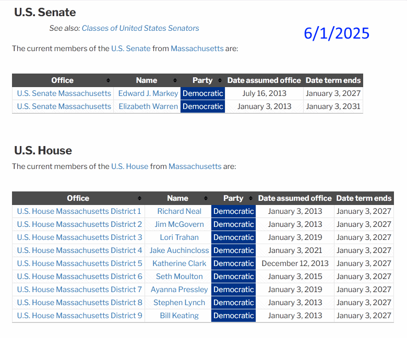This screenshot has height=338, width=407.
Task: Open Massachusetts link in Senate intro sentence
Action: click(x=197, y=49)
